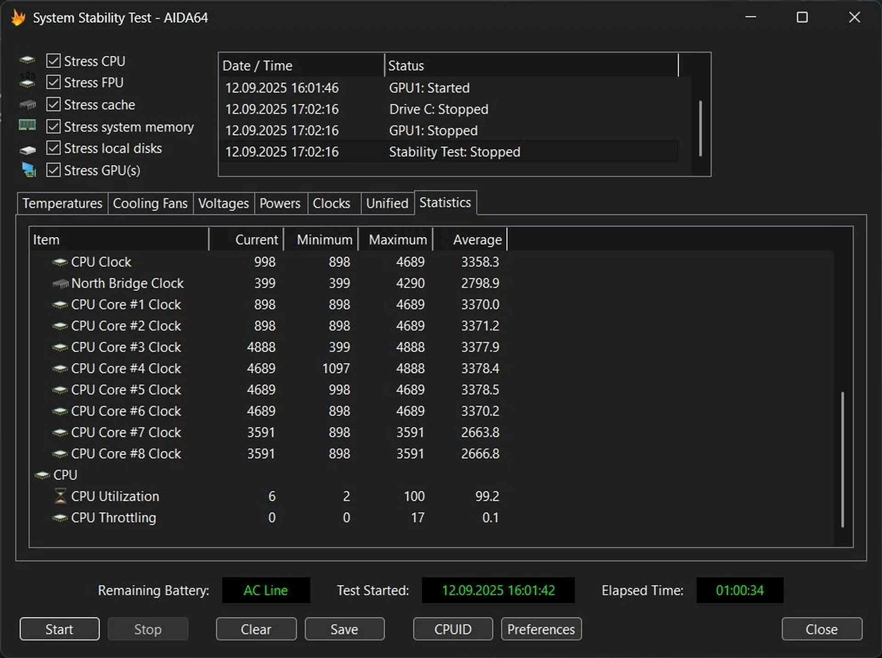Screen dimensions: 882x658
Task: Disable the Stress GPU(s) checkbox
Action: coord(54,170)
